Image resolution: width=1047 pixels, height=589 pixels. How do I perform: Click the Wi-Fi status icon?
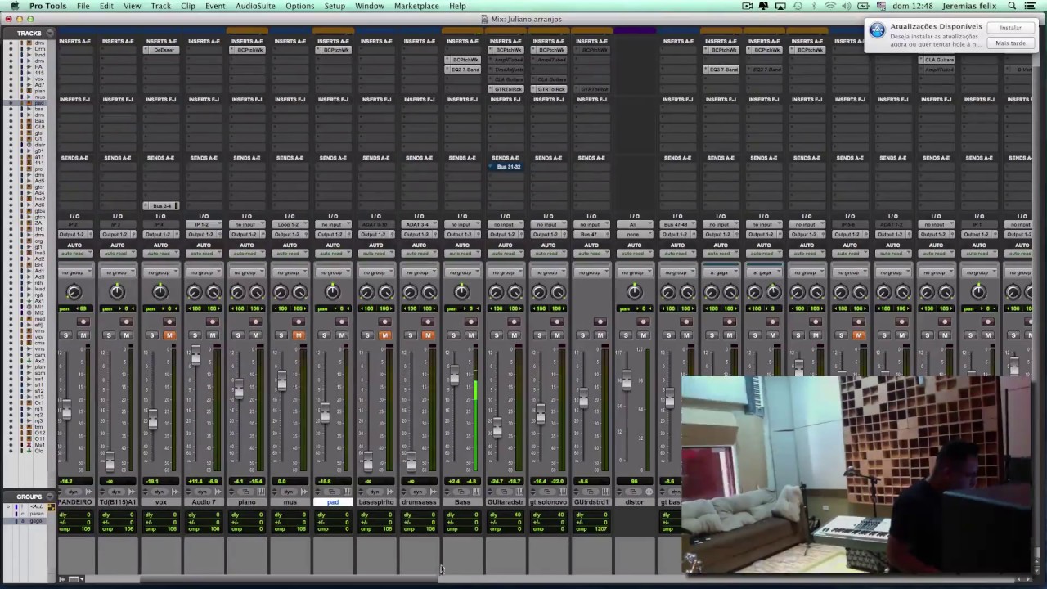click(x=831, y=6)
